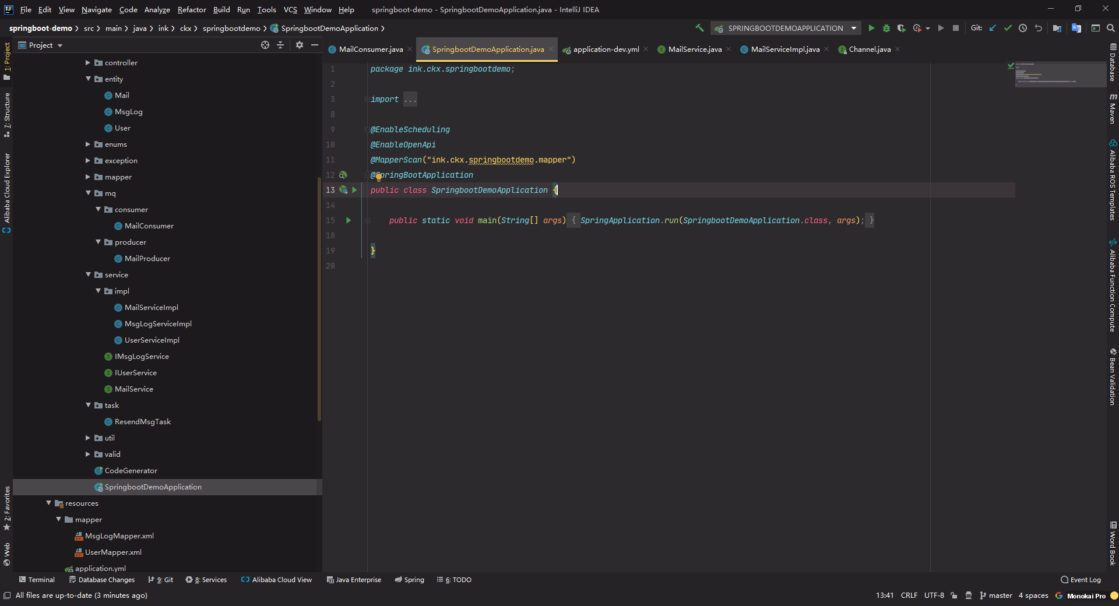Open Git history clock icon
This screenshot has width=1119, height=606.
pyautogui.click(x=1023, y=28)
